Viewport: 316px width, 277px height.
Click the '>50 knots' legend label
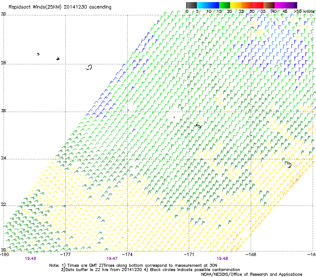click(x=304, y=12)
